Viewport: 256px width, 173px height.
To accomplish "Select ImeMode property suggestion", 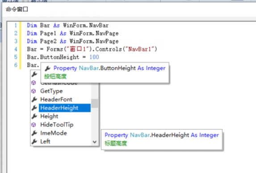I will tap(54, 133).
